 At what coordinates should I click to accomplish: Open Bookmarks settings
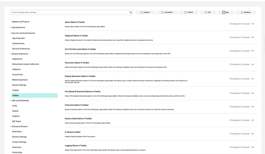point(17,132)
